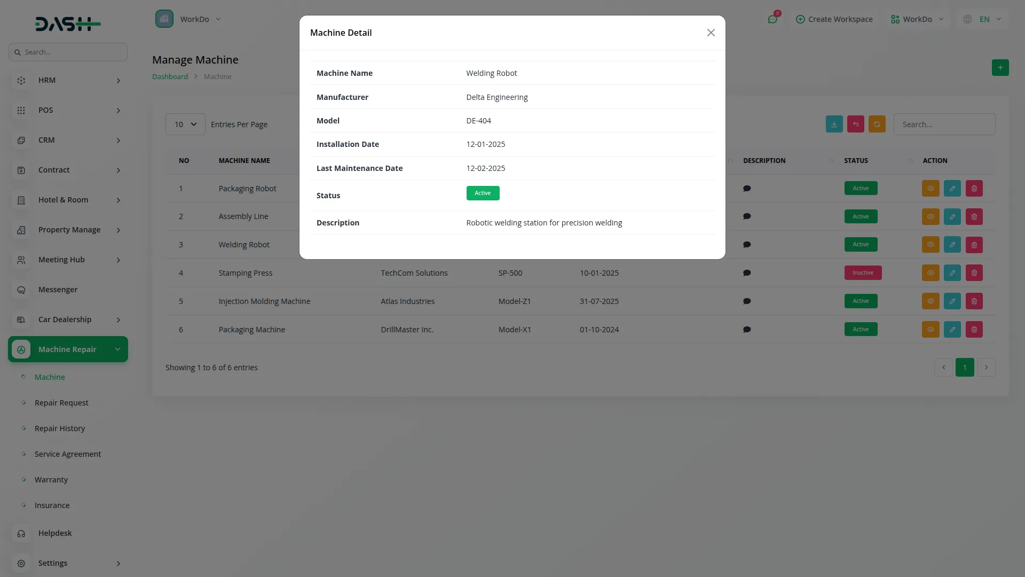Go to Warranty menu item

pyautogui.click(x=51, y=480)
